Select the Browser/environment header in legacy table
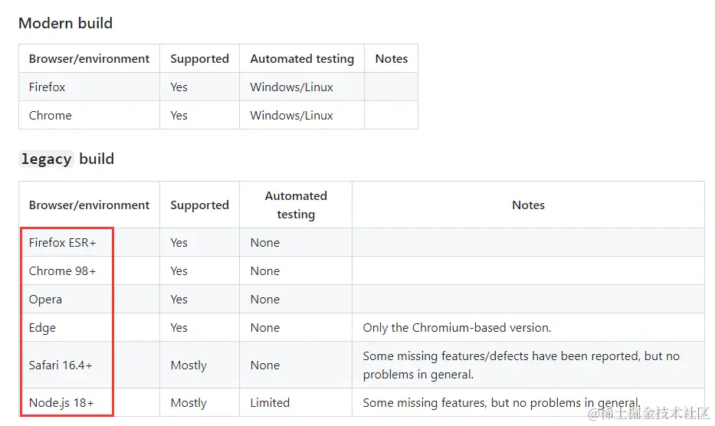The width and height of the screenshot is (715, 426). pos(90,205)
